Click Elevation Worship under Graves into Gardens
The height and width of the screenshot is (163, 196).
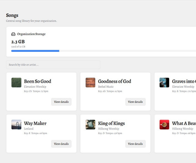click(183, 86)
